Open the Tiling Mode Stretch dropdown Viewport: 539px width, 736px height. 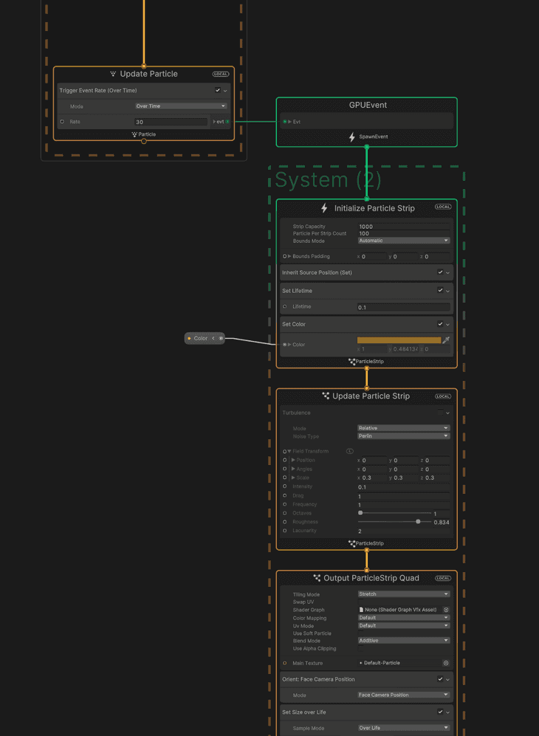tap(404, 594)
